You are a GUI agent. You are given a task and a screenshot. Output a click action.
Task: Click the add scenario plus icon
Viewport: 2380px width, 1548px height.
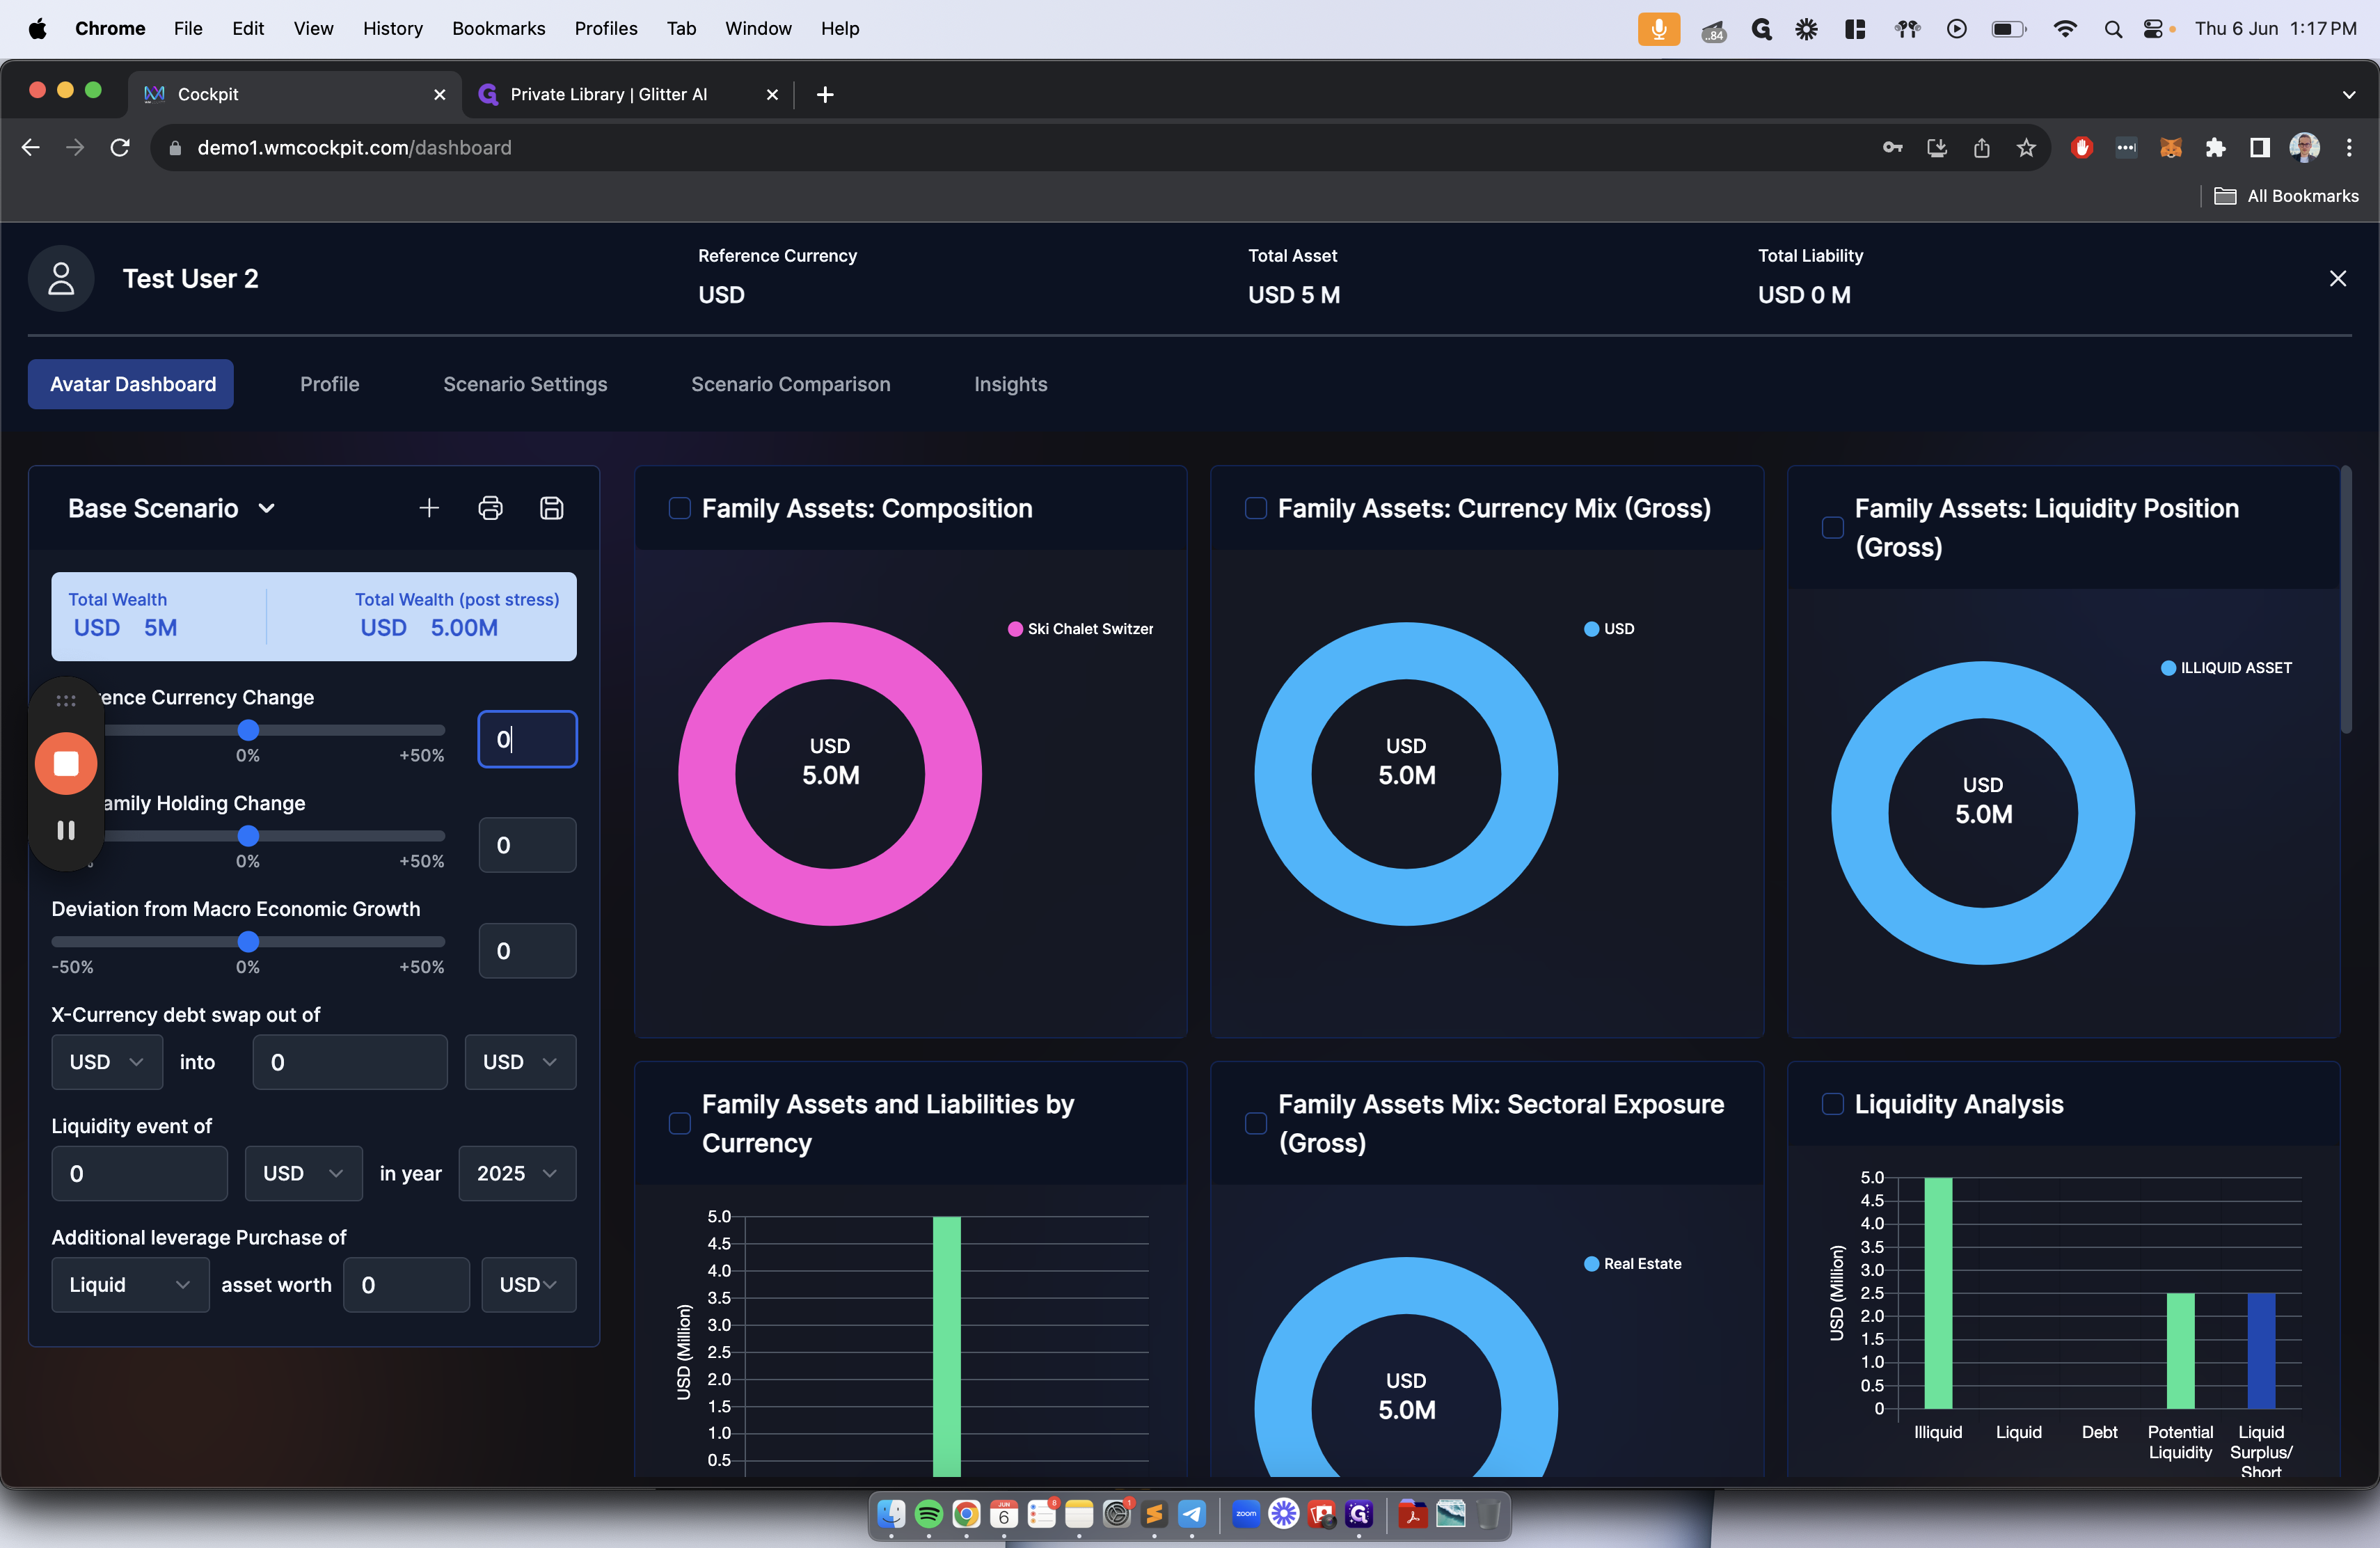(429, 508)
